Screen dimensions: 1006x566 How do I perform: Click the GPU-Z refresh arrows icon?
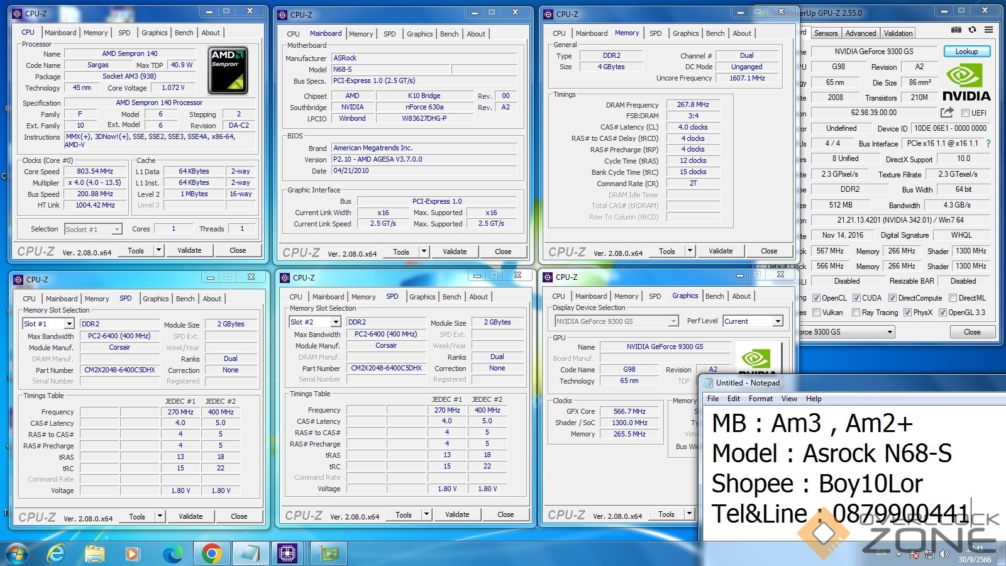pyautogui.click(x=972, y=30)
